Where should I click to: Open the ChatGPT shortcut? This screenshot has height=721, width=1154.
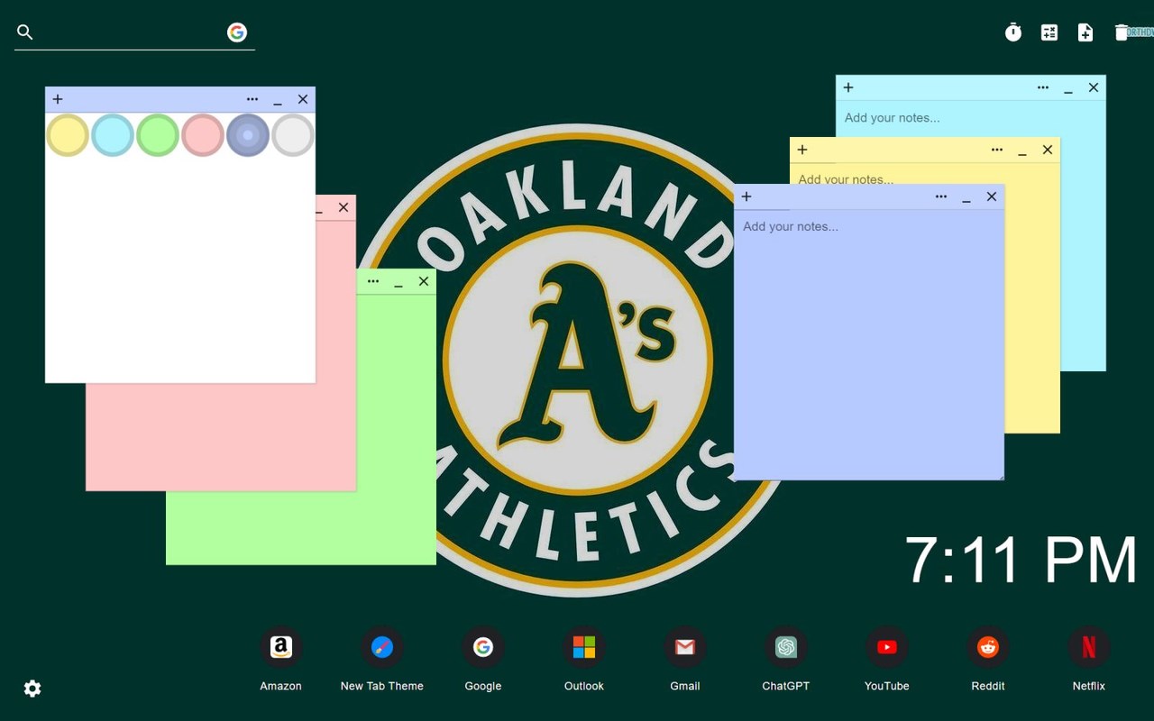click(x=786, y=647)
